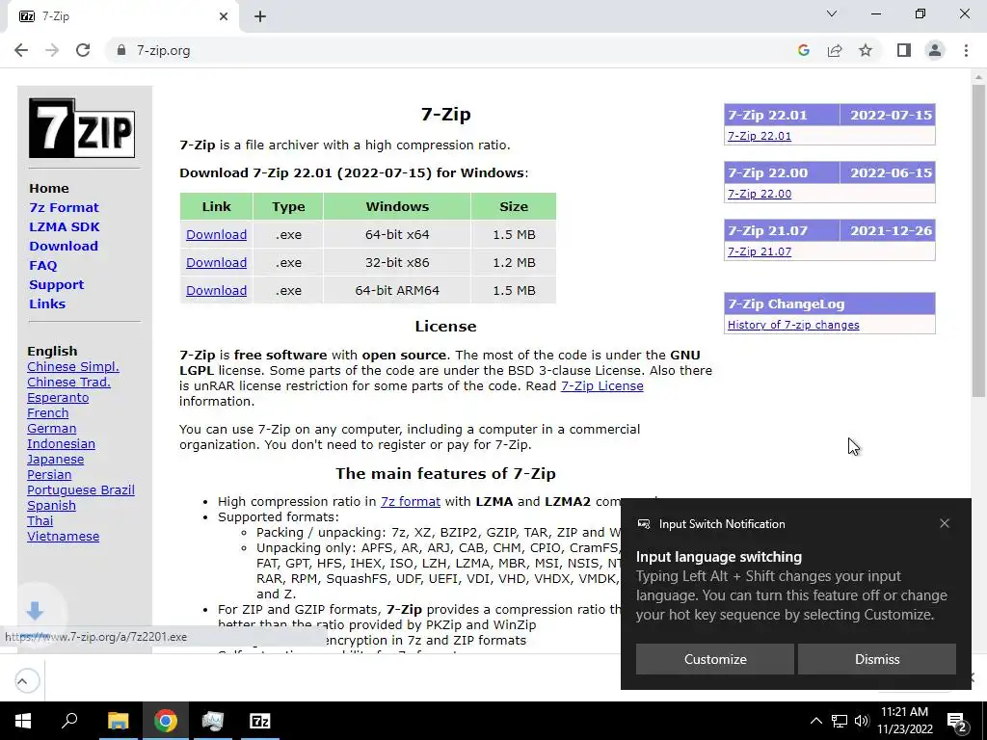Open taskbar search magnifier
This screenshot has height=740, width=987.
69,720
